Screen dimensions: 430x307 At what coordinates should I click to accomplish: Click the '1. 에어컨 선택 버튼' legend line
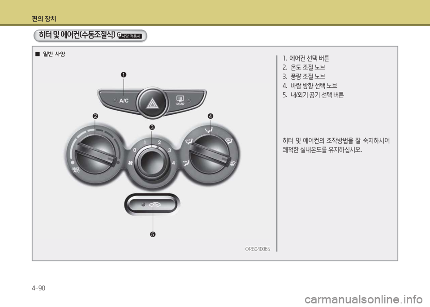click(306, 58)
